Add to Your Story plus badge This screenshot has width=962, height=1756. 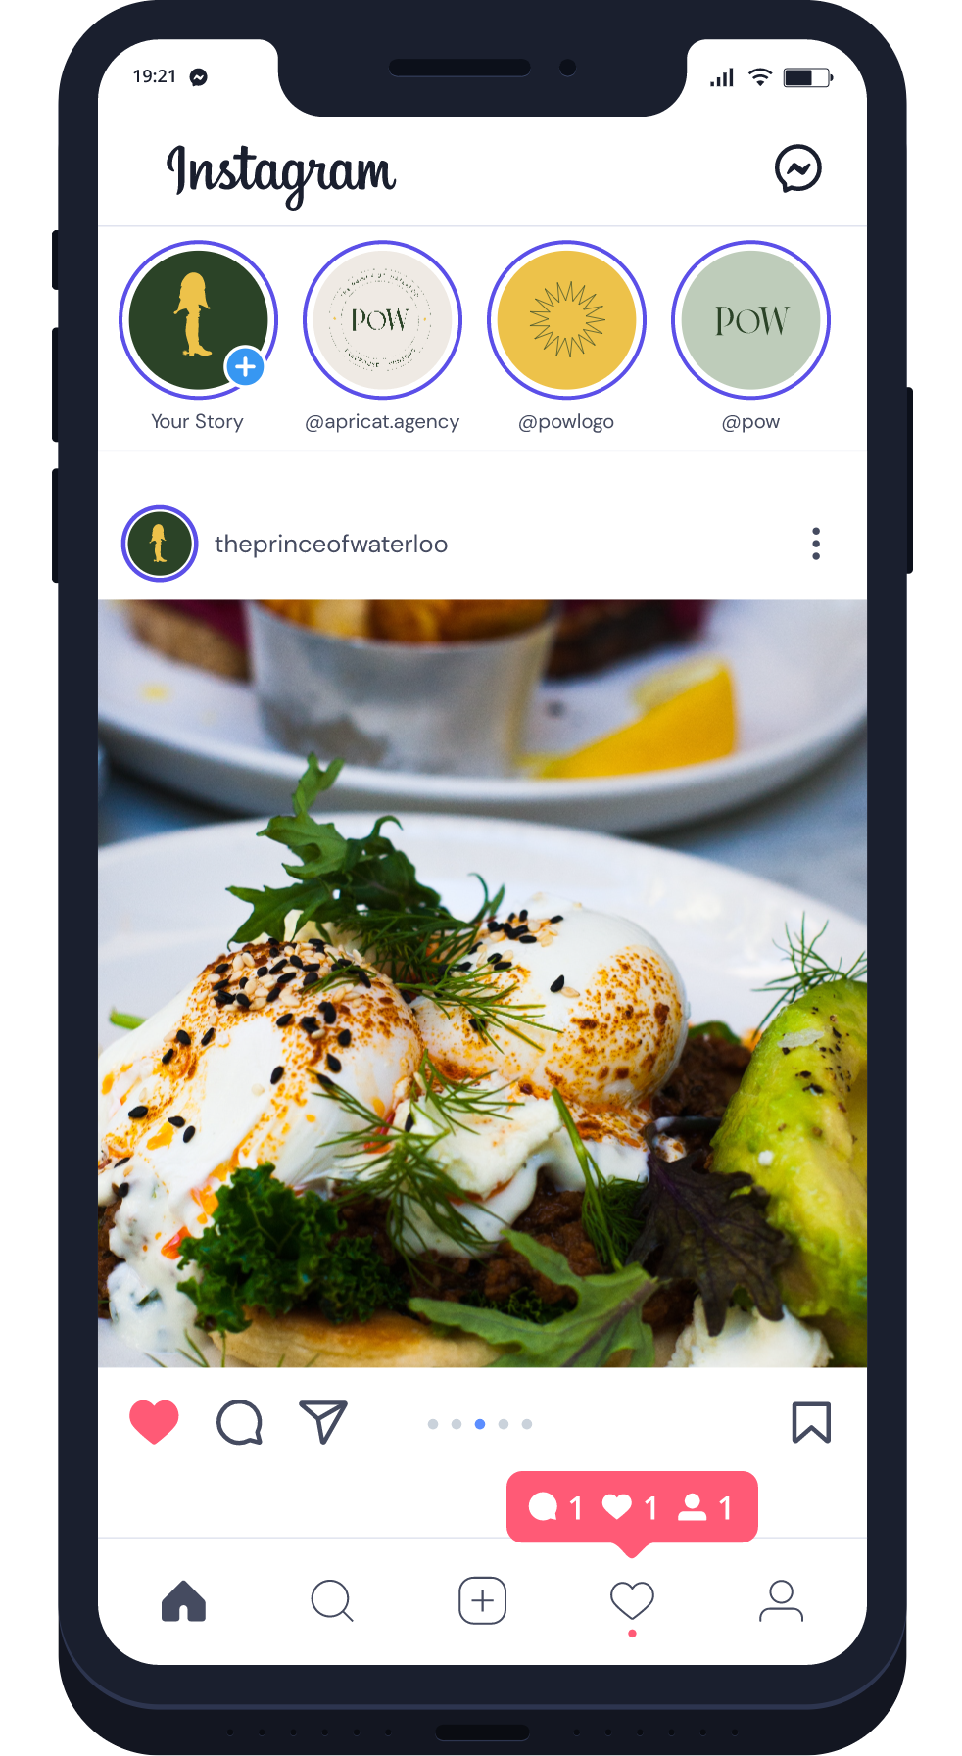245,367
